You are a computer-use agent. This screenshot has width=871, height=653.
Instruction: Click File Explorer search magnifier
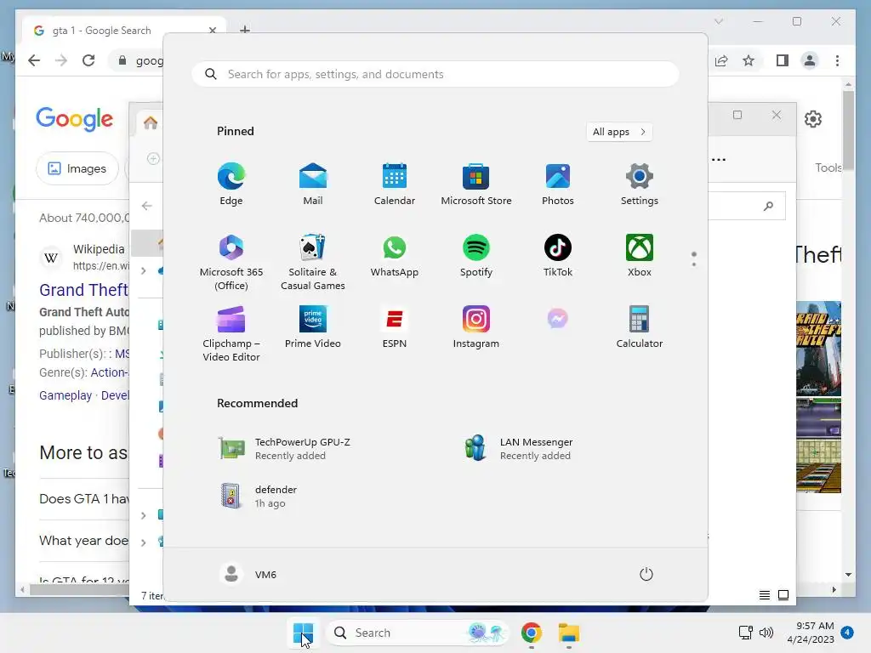pyautogui.click(x=768, y=206)
